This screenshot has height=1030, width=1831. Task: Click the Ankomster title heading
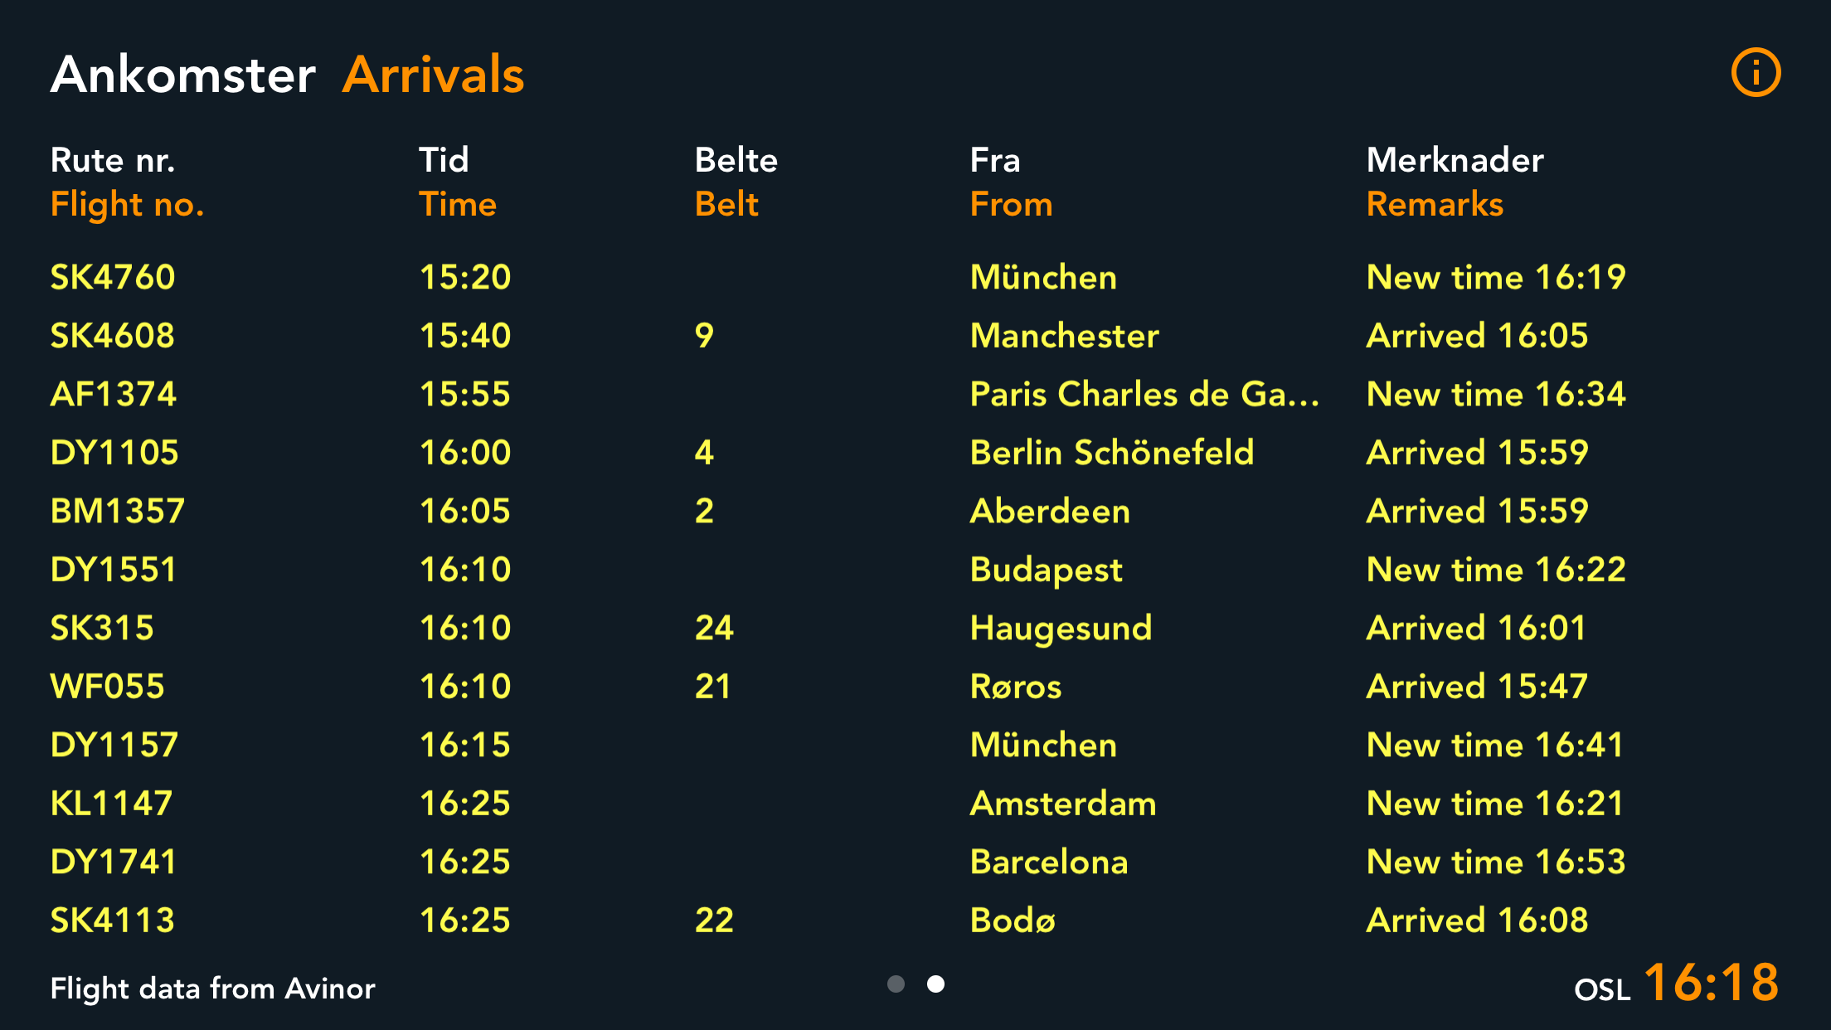pyautogui.click(x=182, y=75)
